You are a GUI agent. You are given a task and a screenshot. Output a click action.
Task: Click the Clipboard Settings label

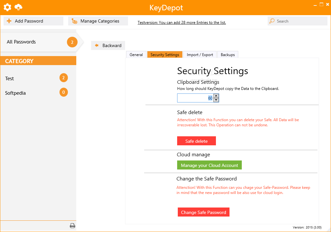(198, 82)
